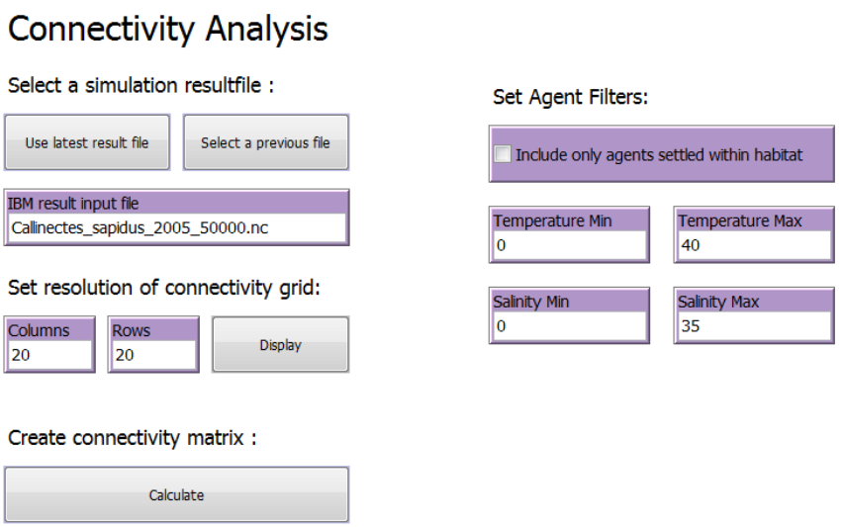Image resolution: width=842 pixels, height=527 pixels.
Task: Select the Temperature Max input box
Action: point(753,245)
